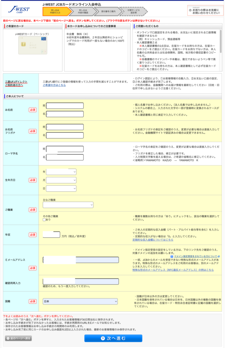Click the 前のページへ戻る button

(18, 338)
